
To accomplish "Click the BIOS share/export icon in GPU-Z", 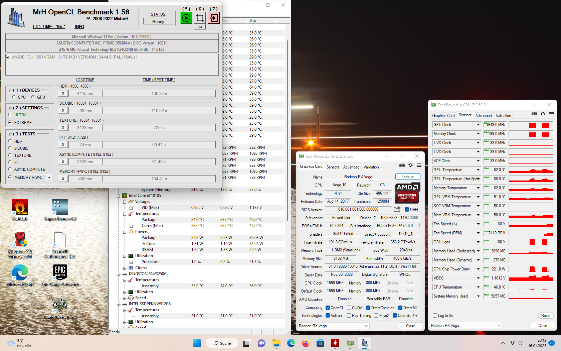I will coord(397,209).
